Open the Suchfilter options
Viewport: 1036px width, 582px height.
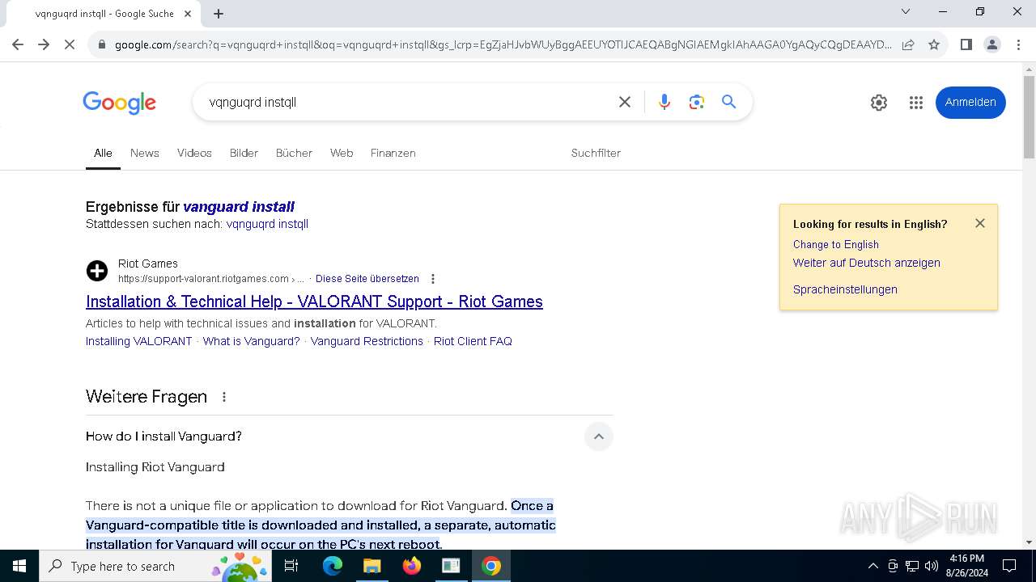596,153
